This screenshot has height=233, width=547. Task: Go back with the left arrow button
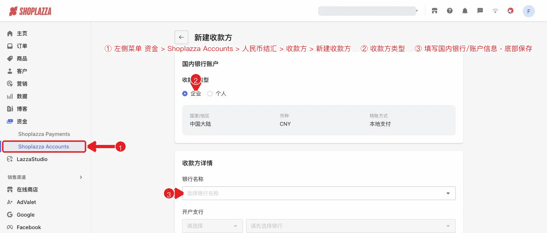tap(181, 37)
